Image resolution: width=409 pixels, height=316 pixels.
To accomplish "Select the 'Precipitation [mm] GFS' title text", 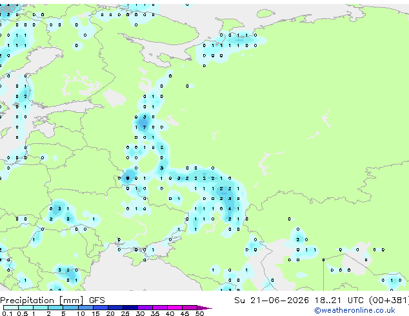I will pyautogui.click(x=52, y=301).
